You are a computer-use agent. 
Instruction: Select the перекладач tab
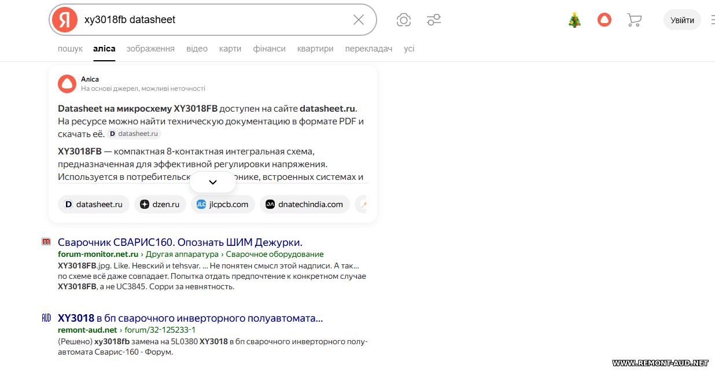tap(368, 49)
